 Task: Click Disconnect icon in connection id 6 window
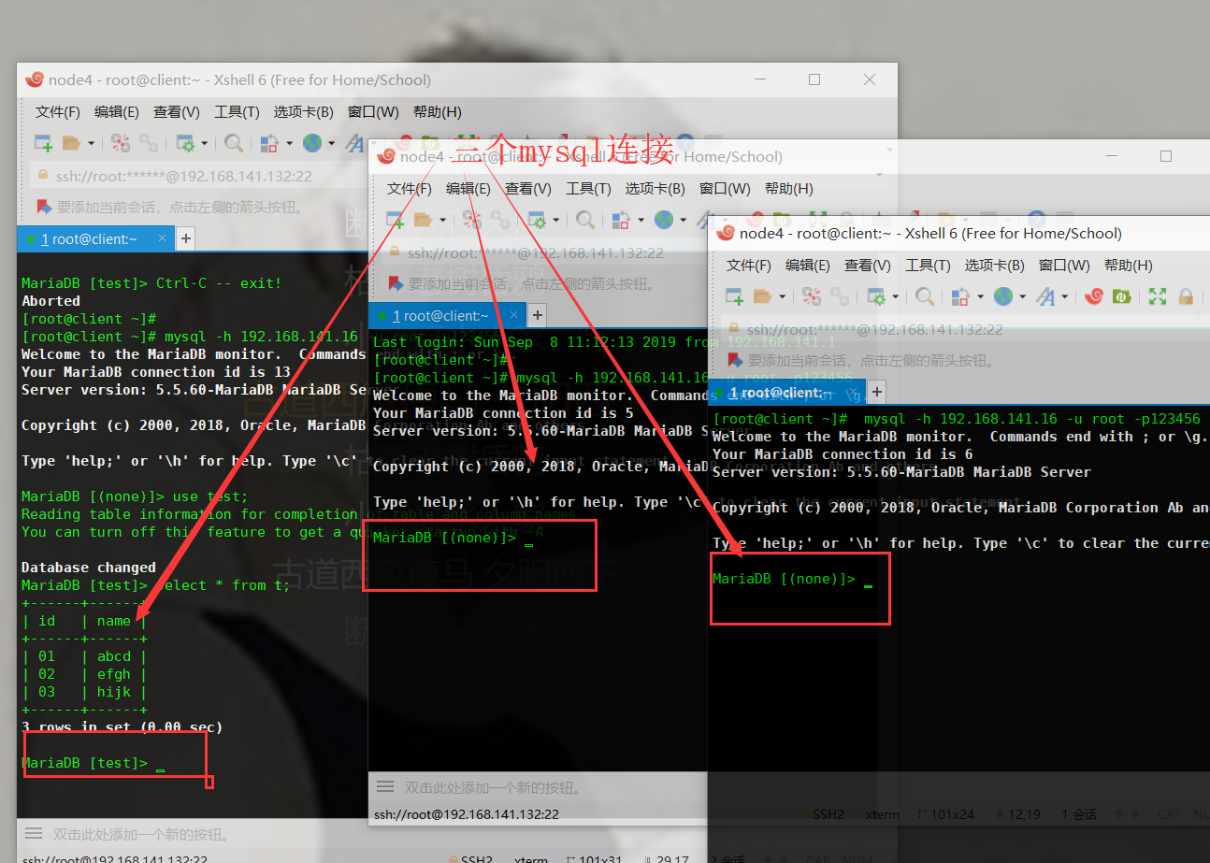(x=812, y=296)
